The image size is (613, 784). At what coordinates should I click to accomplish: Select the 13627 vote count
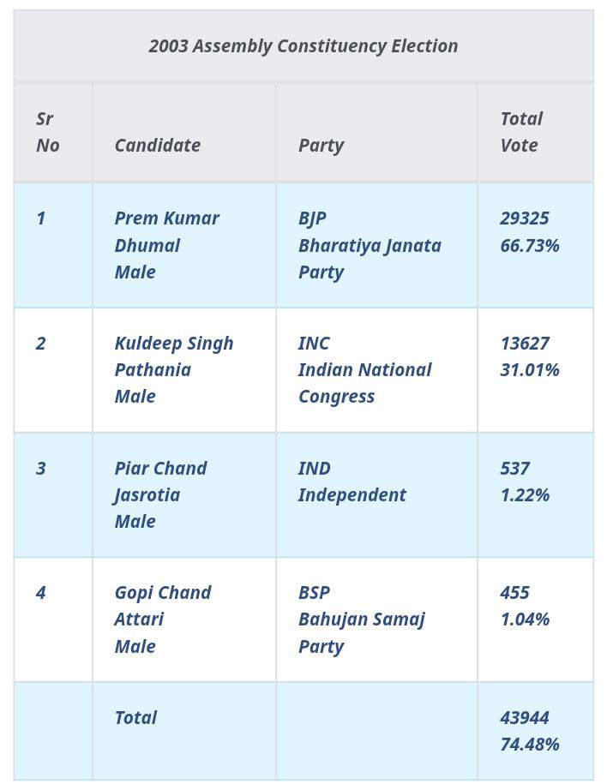[525, 344]
